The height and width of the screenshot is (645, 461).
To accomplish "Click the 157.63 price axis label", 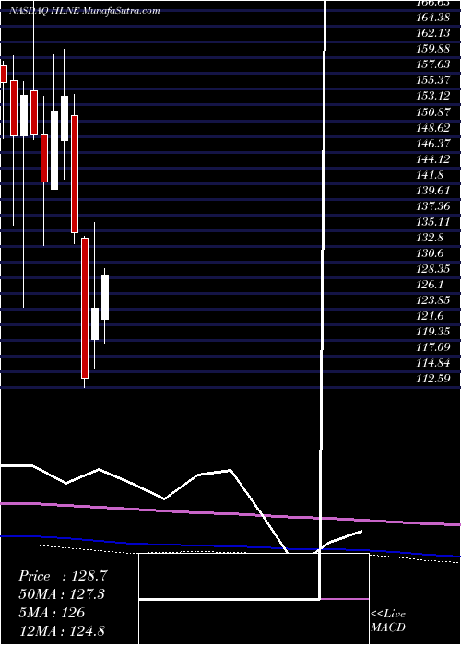I will click(x=433, y=64).
